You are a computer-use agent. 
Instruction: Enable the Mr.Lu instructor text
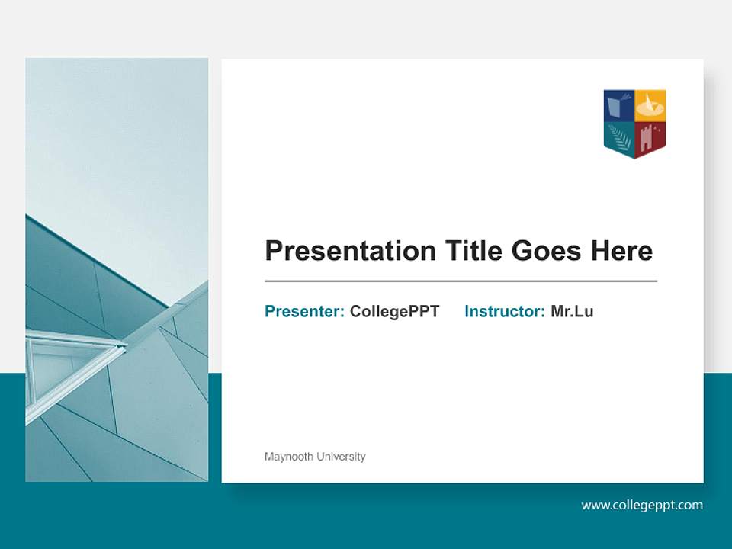[x=573, y=311]
